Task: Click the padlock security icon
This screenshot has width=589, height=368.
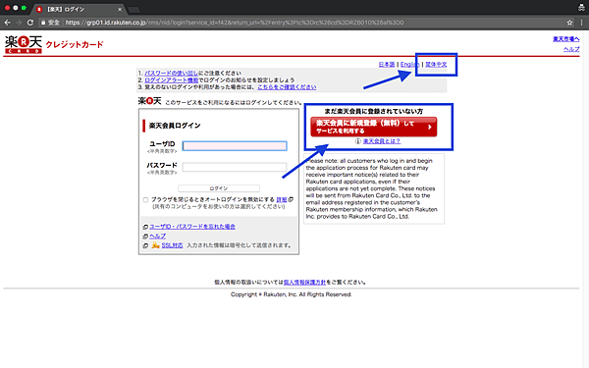Action: coord(43,23)
